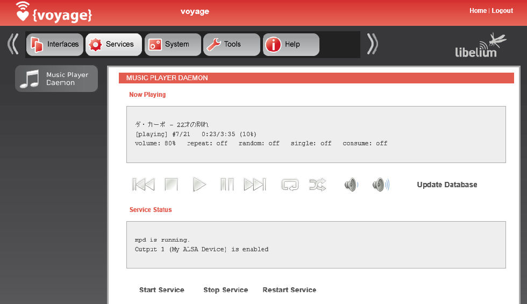Click the Stop Service button

(225, 290)
